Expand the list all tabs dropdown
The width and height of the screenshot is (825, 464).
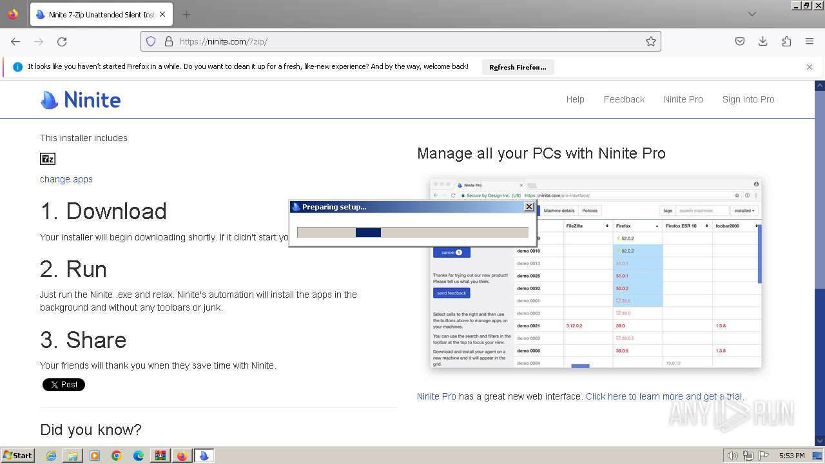click(752, 14)
